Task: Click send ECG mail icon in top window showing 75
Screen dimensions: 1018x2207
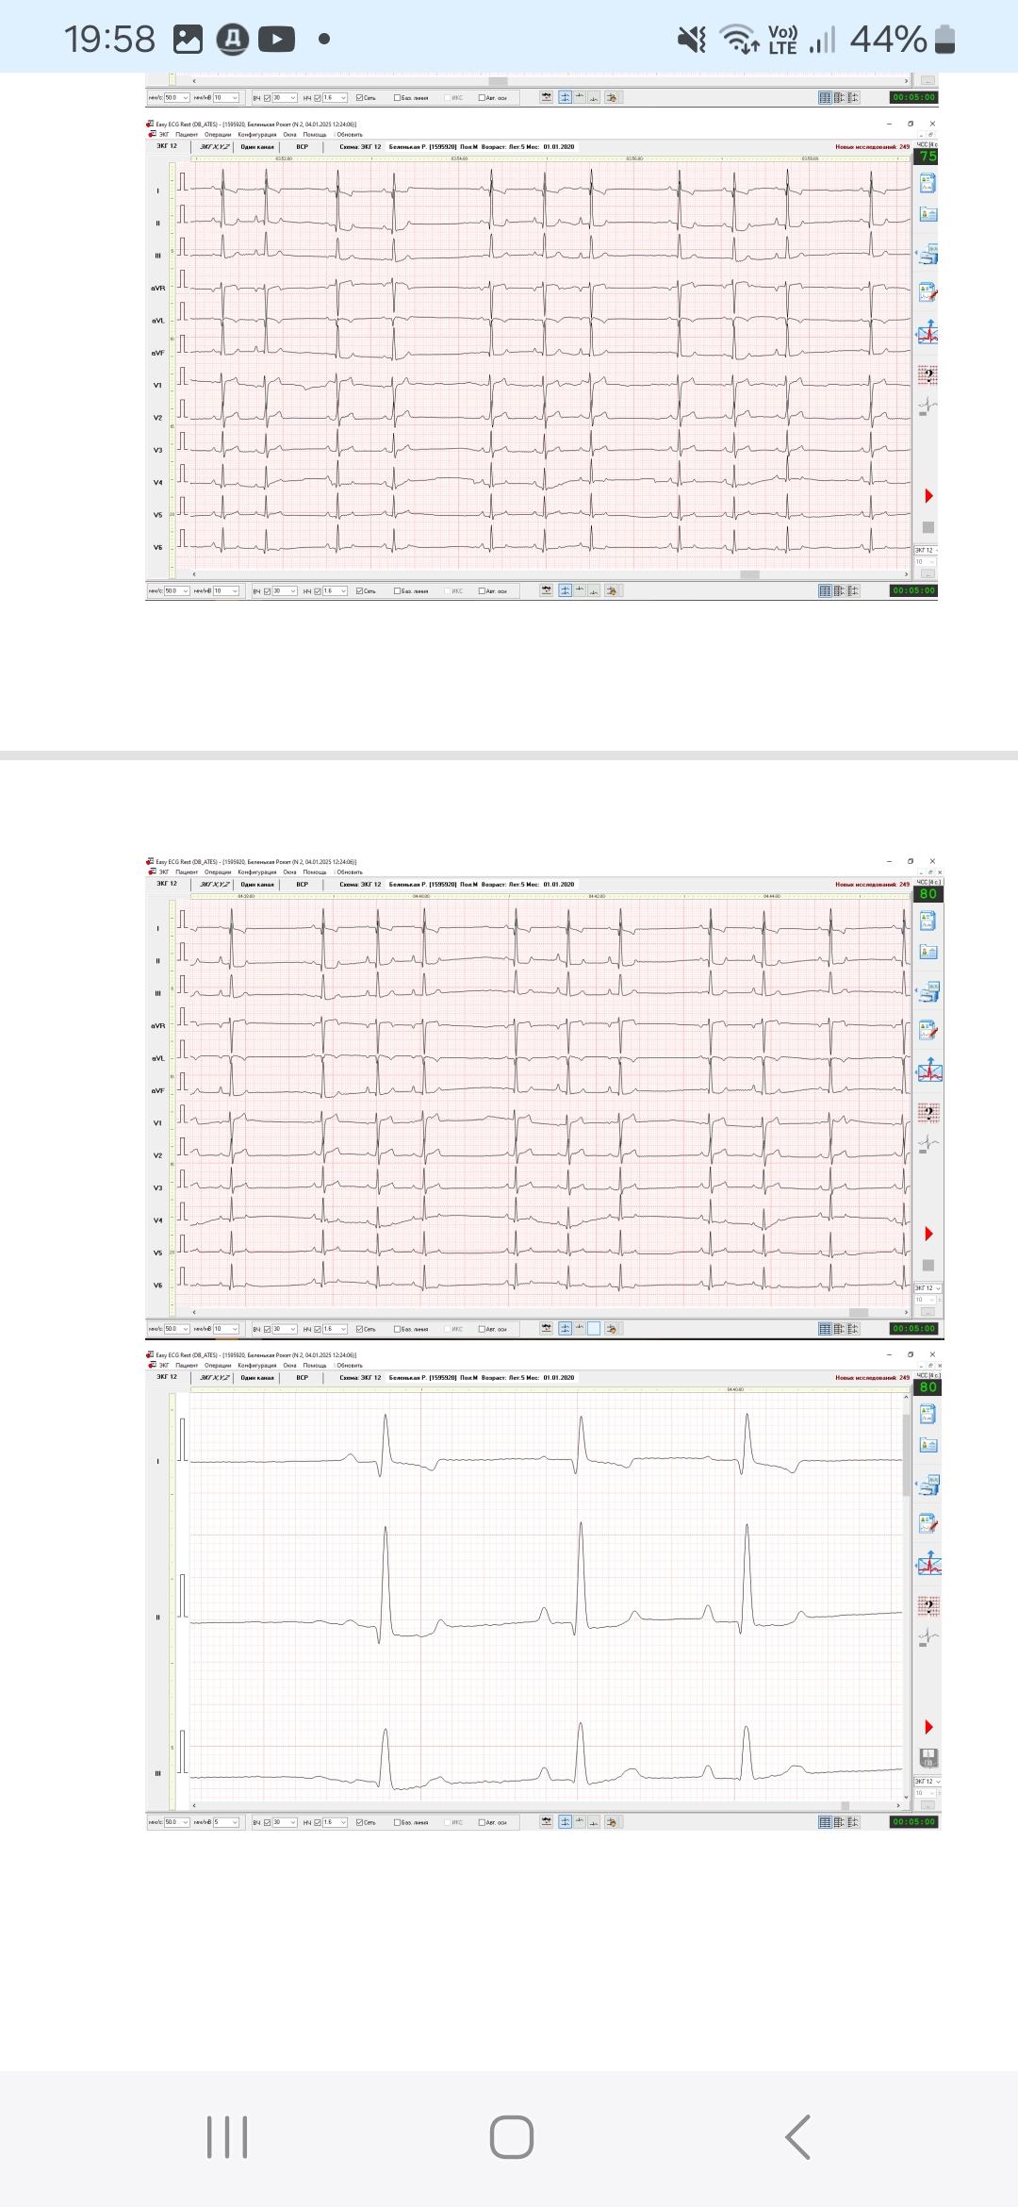Action: [928, 334]
